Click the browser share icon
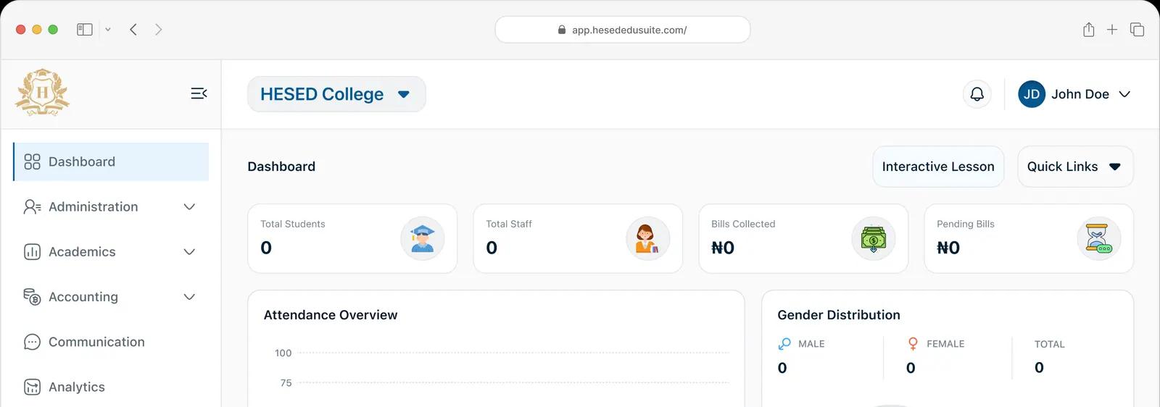 pos(1088,30)
